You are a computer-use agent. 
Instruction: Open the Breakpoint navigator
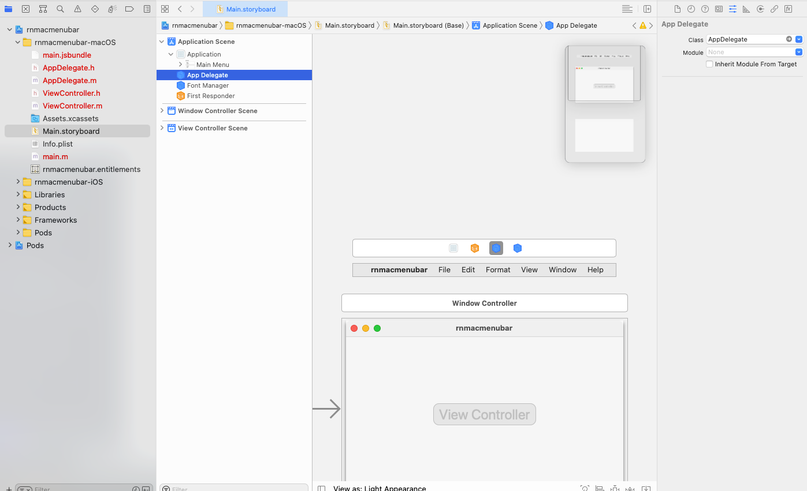pyautogui.click(x=130, y=9)
